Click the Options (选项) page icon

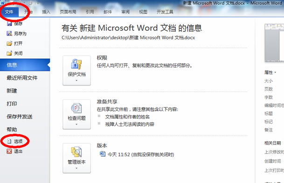tap(9, 141)
